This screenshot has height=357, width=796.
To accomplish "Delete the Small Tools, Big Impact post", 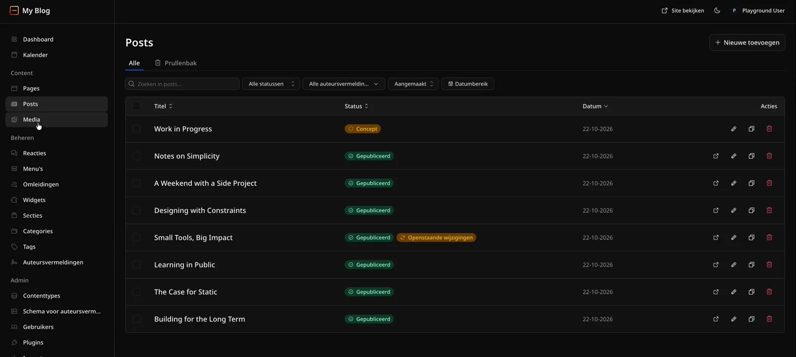I will 769,238.
